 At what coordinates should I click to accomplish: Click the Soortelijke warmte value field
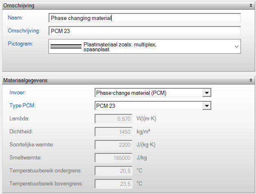click(113, 144)
